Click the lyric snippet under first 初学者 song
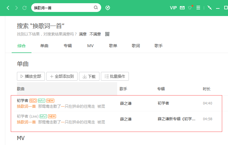The height and width of the screenshot is (145, 228). coord(61,106)
